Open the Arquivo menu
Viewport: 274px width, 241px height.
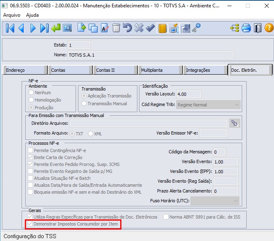[x=12, y=15]
